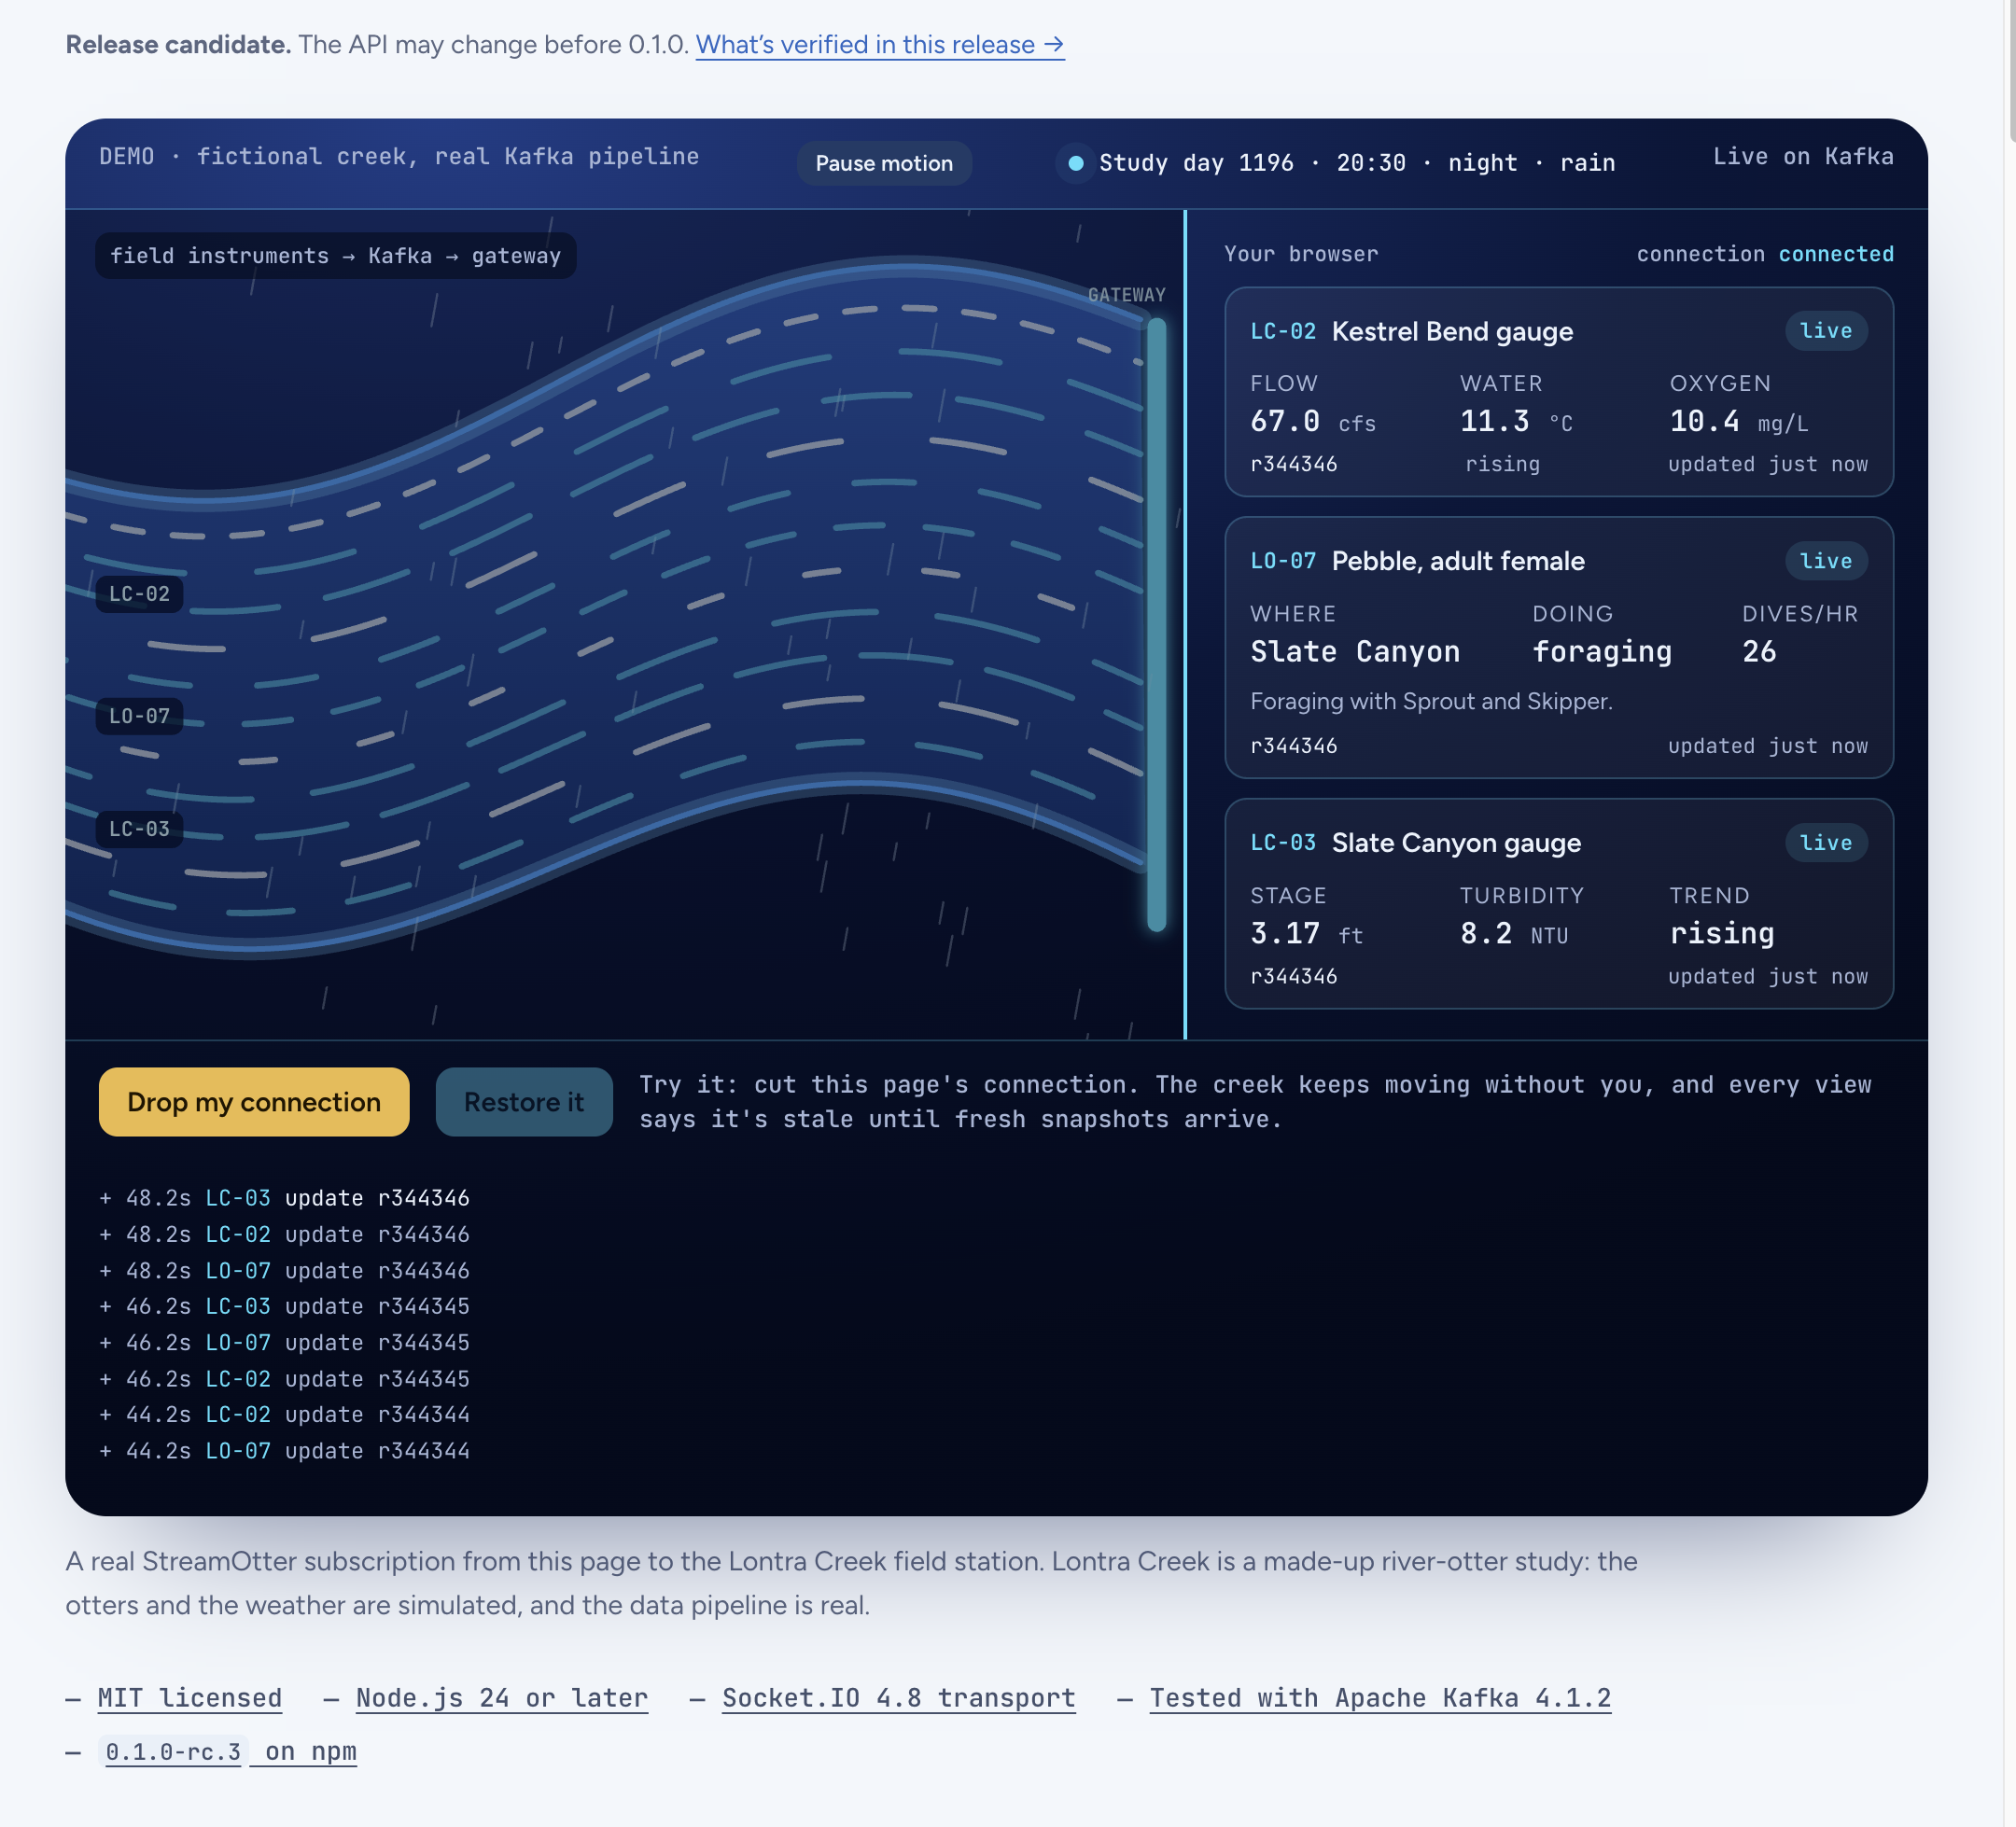
Task: Click log row 46.2s LC-03 update r344345
Action: click(285, 1306)
